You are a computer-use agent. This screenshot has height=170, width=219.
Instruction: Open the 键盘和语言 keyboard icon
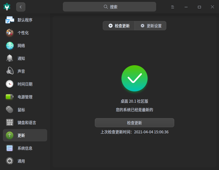[x=10, y=122]
